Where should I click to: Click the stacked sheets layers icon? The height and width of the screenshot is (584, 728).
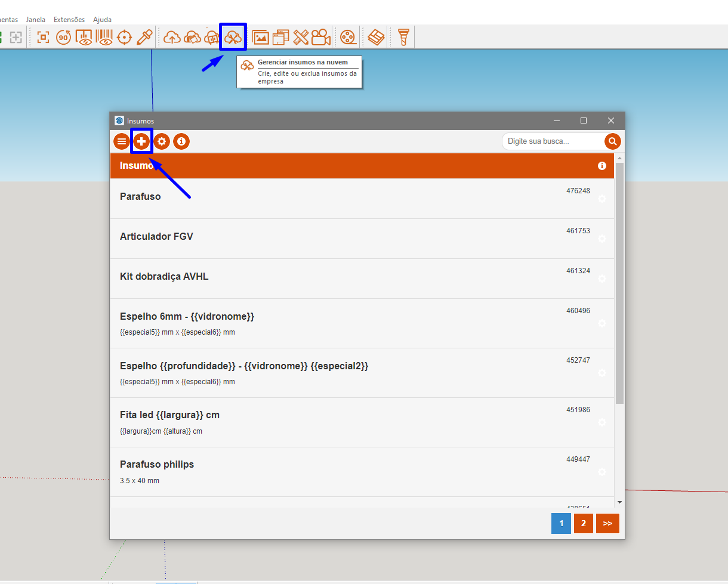[x=375, y=38]
